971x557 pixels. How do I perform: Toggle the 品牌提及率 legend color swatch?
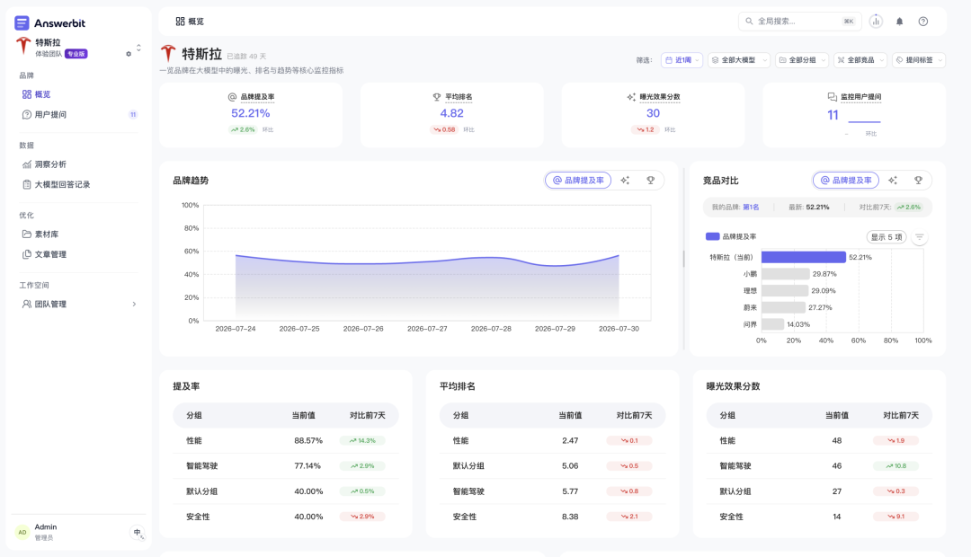(x=712, y=236)
